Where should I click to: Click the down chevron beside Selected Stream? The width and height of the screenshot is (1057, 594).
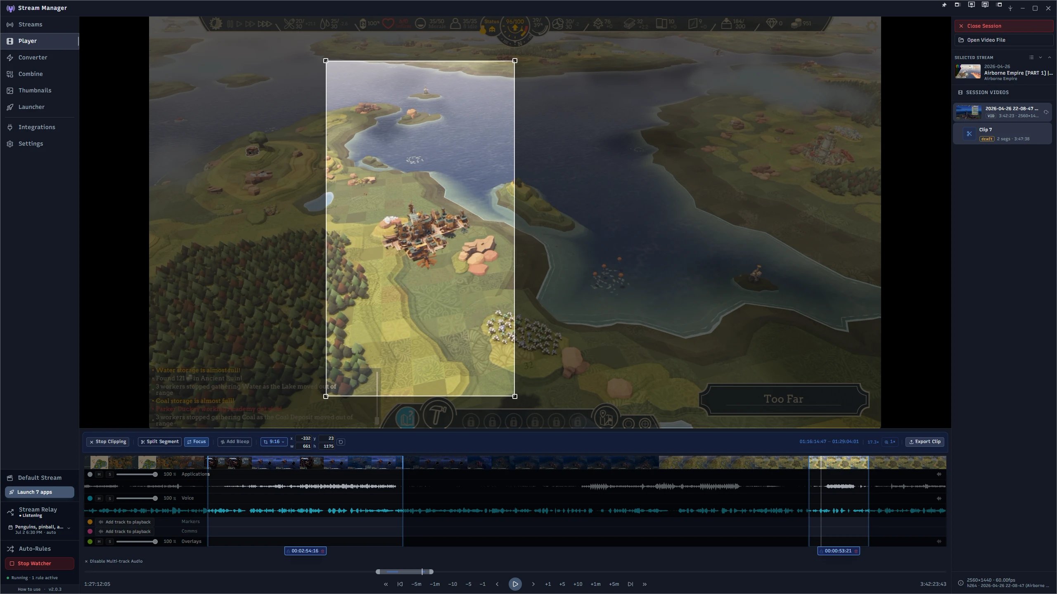click(1040, 57)
